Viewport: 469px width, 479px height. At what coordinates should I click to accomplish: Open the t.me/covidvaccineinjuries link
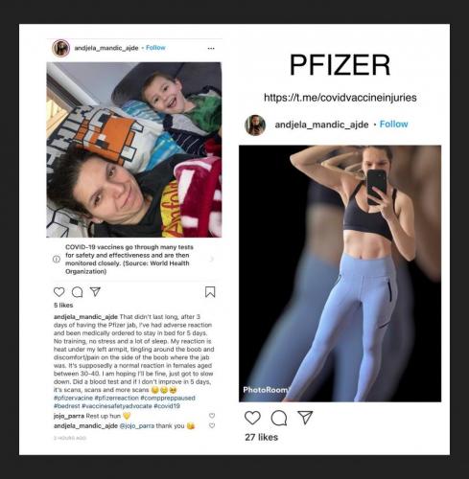(x=340, y=98)
